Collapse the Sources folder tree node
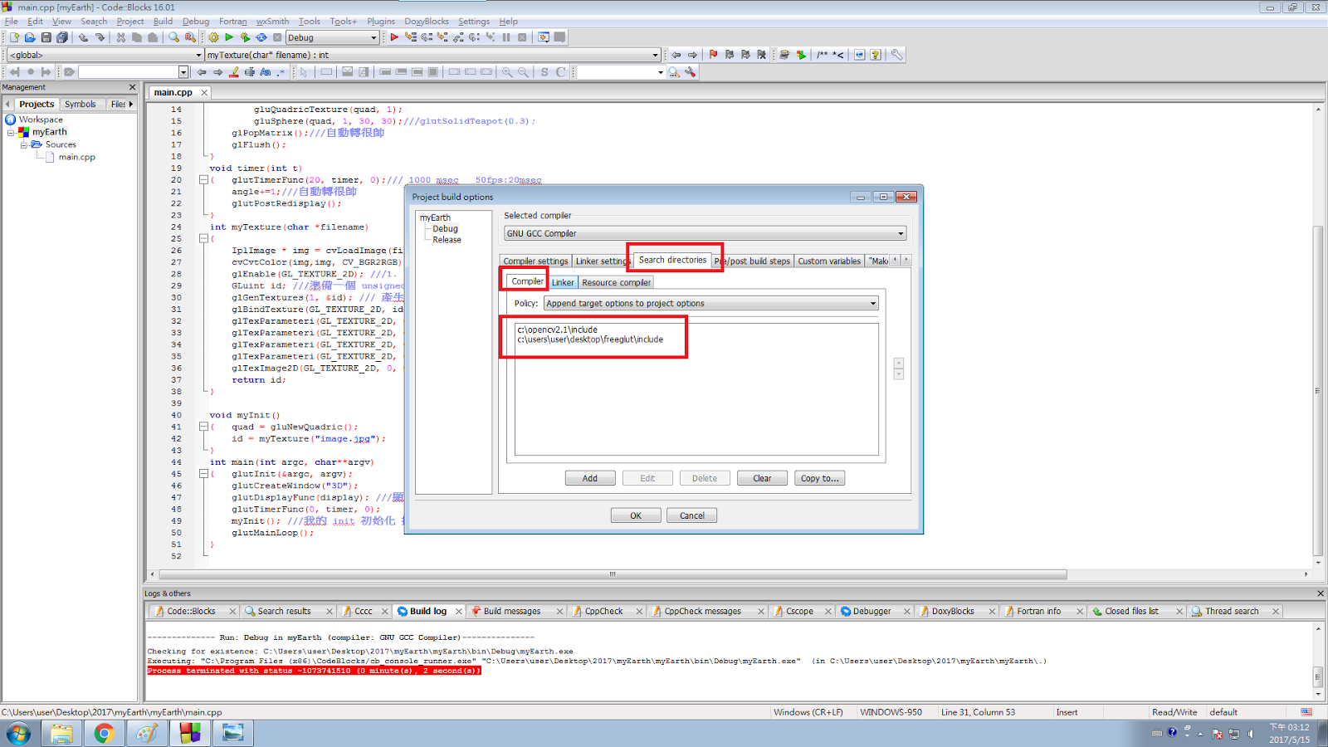 [x=24, y=144]
